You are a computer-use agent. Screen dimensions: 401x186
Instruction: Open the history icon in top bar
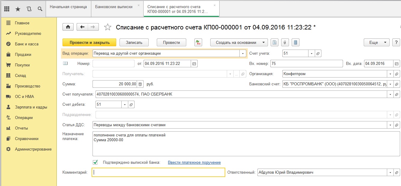(29, 9)
